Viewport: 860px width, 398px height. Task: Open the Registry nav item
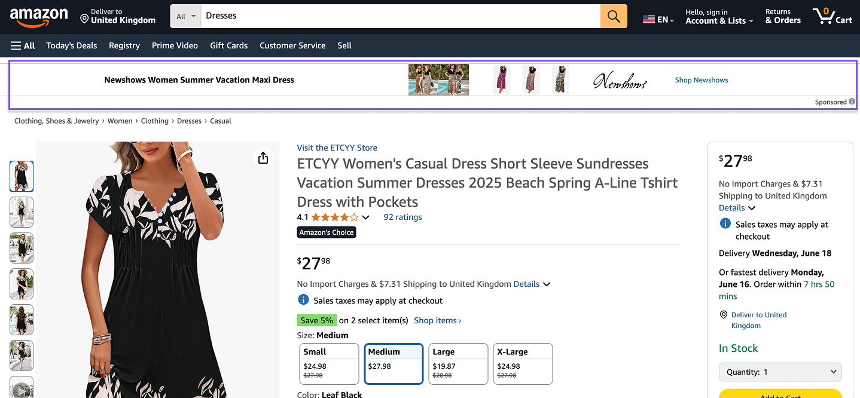(124, 45)
